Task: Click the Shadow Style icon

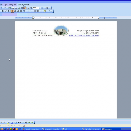Action: pos(29,123)
